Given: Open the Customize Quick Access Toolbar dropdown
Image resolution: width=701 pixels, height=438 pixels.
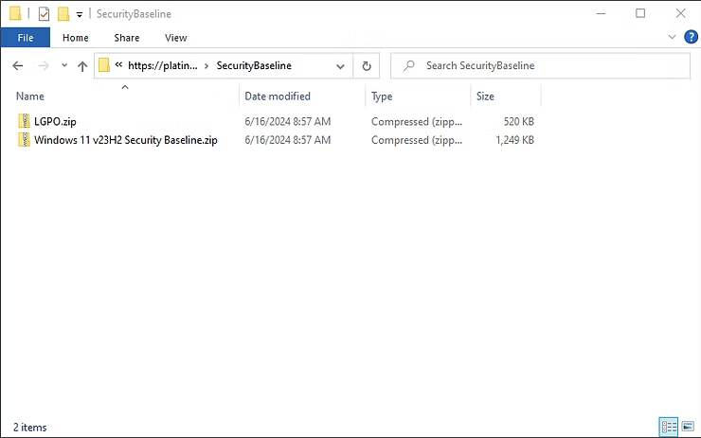Looking at the screenshot, I should pyautogui.click(x=80, y=14).
